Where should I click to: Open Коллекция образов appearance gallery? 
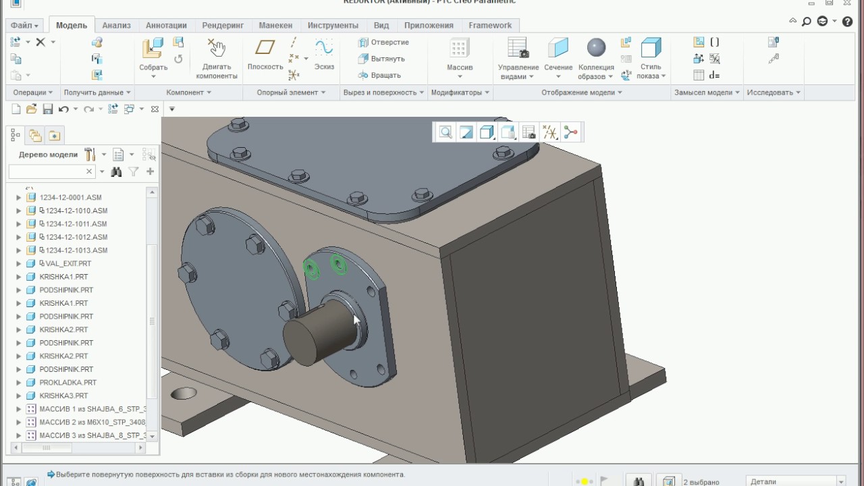click(596, 59)
